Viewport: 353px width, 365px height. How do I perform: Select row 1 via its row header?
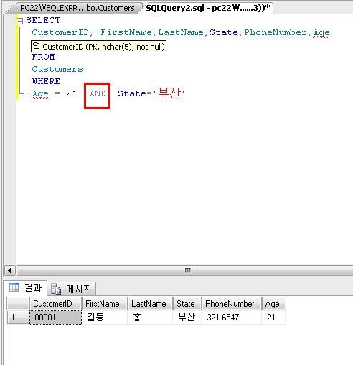[18, 318]
